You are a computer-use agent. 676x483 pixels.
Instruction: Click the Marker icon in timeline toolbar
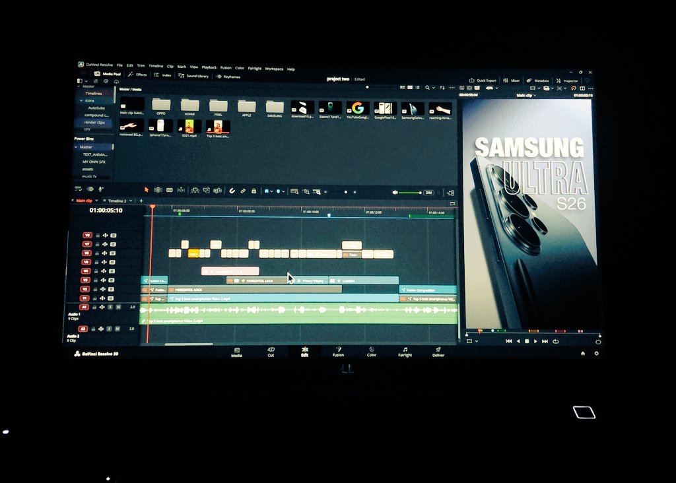[x=278, y=191]
